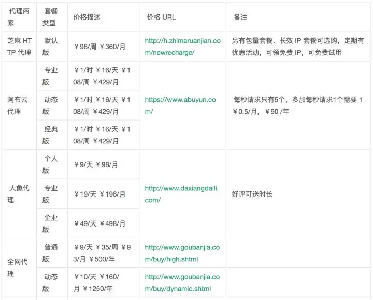The height and width of the screenshot is (300, 373).
Task: Select the 每秒请求只有5个 remark cell
Action: coord(298,106)
